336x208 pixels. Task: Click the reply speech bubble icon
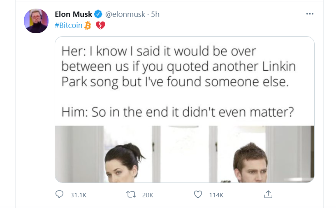click(59, 194)
